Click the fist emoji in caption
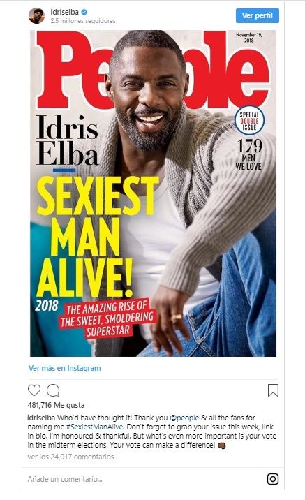 221,446
